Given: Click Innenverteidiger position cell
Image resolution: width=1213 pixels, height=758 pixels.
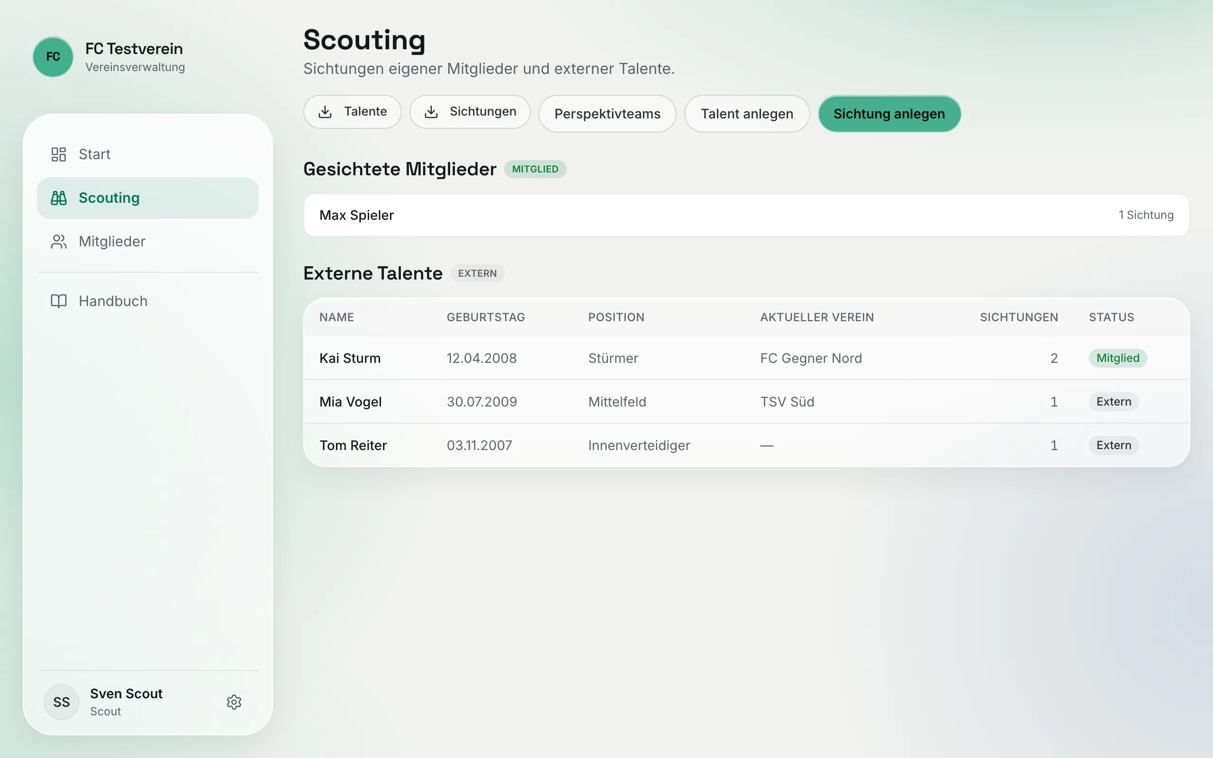Looking at the screenshot, I should [x=639, y=445].
